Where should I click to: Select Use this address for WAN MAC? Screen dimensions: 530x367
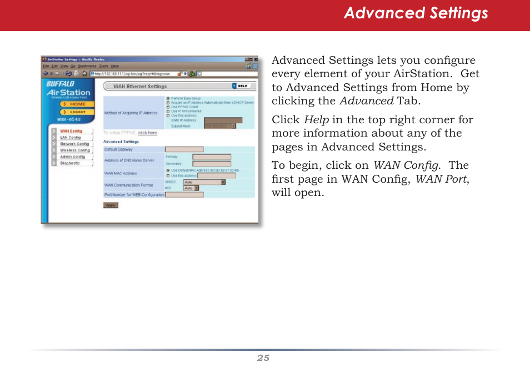pyautogui.click(x=168, y=176)
